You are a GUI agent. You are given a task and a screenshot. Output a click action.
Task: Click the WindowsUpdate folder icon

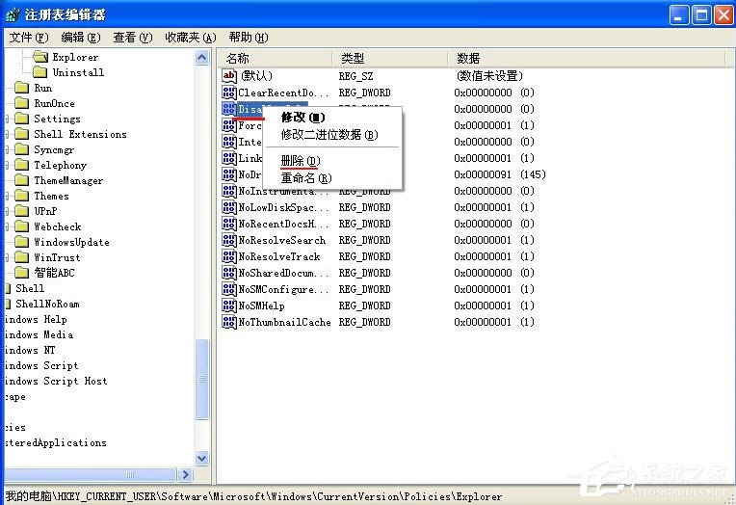pyautogui.click(x=22, y=242)
